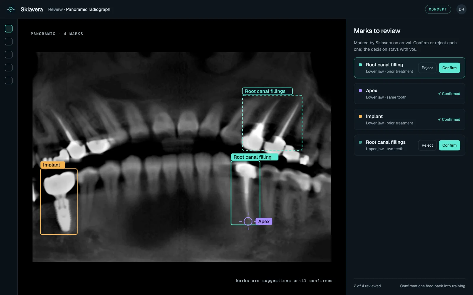This screenshot has width=473, height=295.
Task: Click the orange Implant label on radiograph
Action: tap(52, 165)
